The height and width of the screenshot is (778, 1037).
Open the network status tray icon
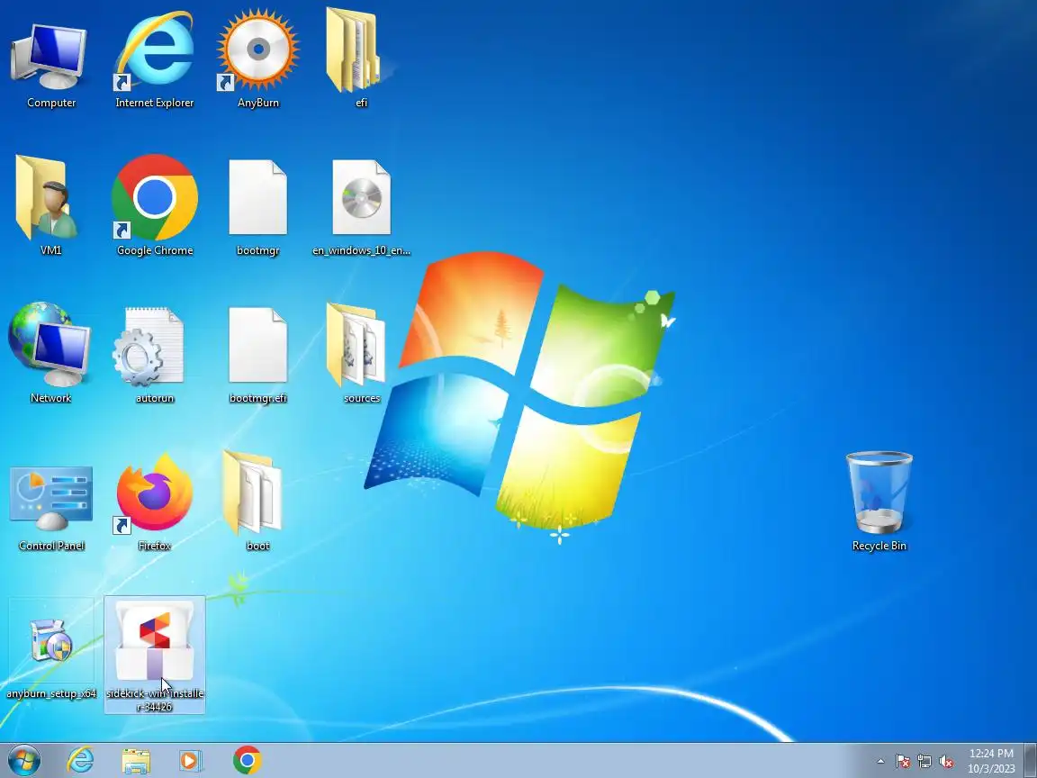click(x=924, y=762)
